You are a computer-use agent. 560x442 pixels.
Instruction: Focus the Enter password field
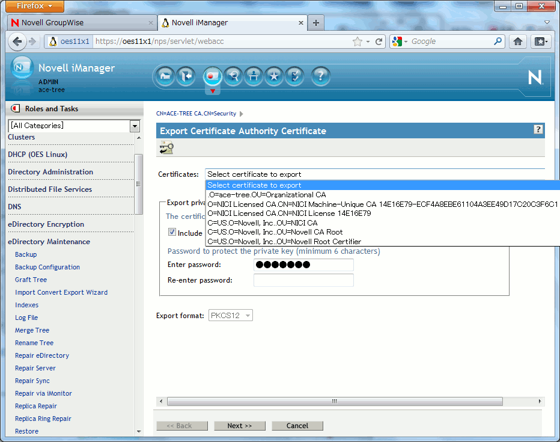click(303, 265)
